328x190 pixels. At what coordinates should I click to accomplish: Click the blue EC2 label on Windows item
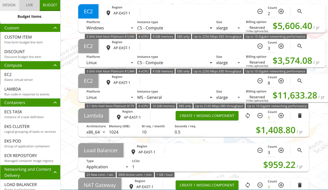click(88, 11)
